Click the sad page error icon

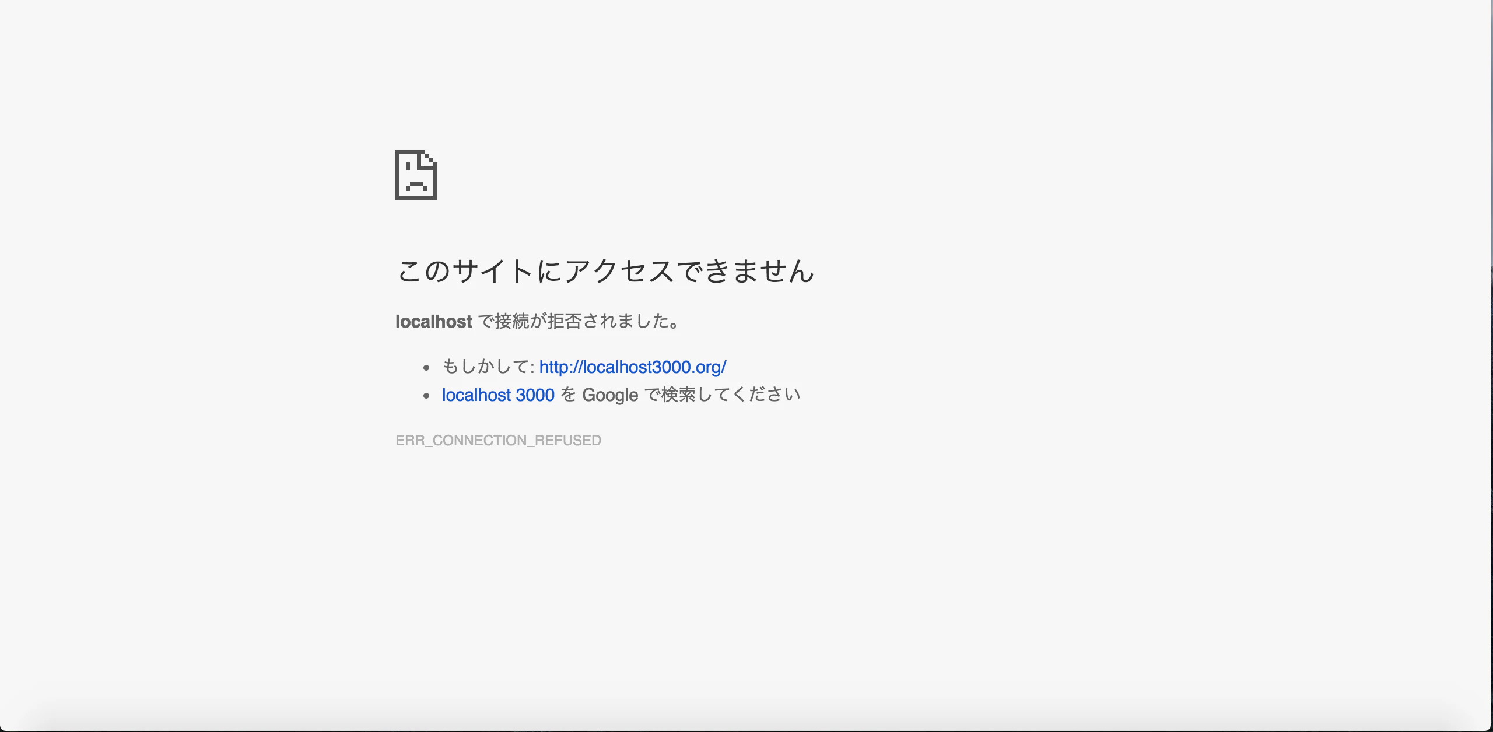click(x=416, y=175)
